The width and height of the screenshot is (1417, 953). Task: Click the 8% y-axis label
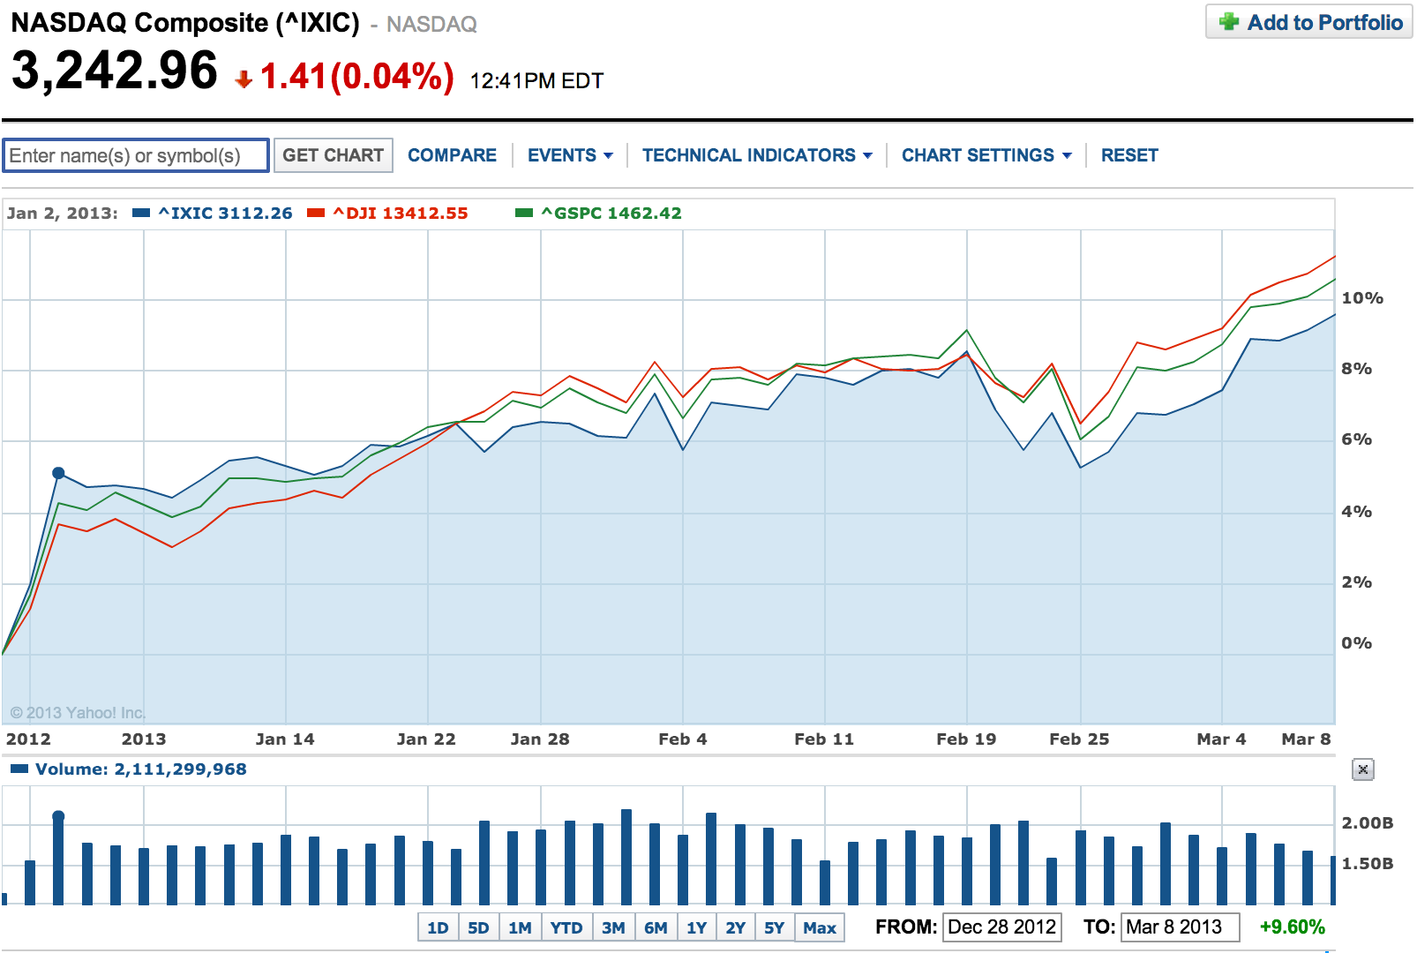pyautogui.click(x=1357, y=369)
